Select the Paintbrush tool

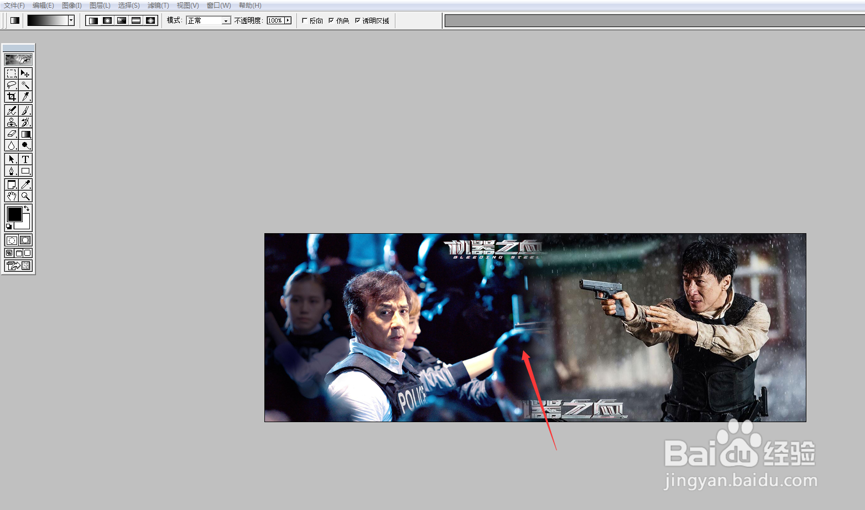[x=25, y=111]
